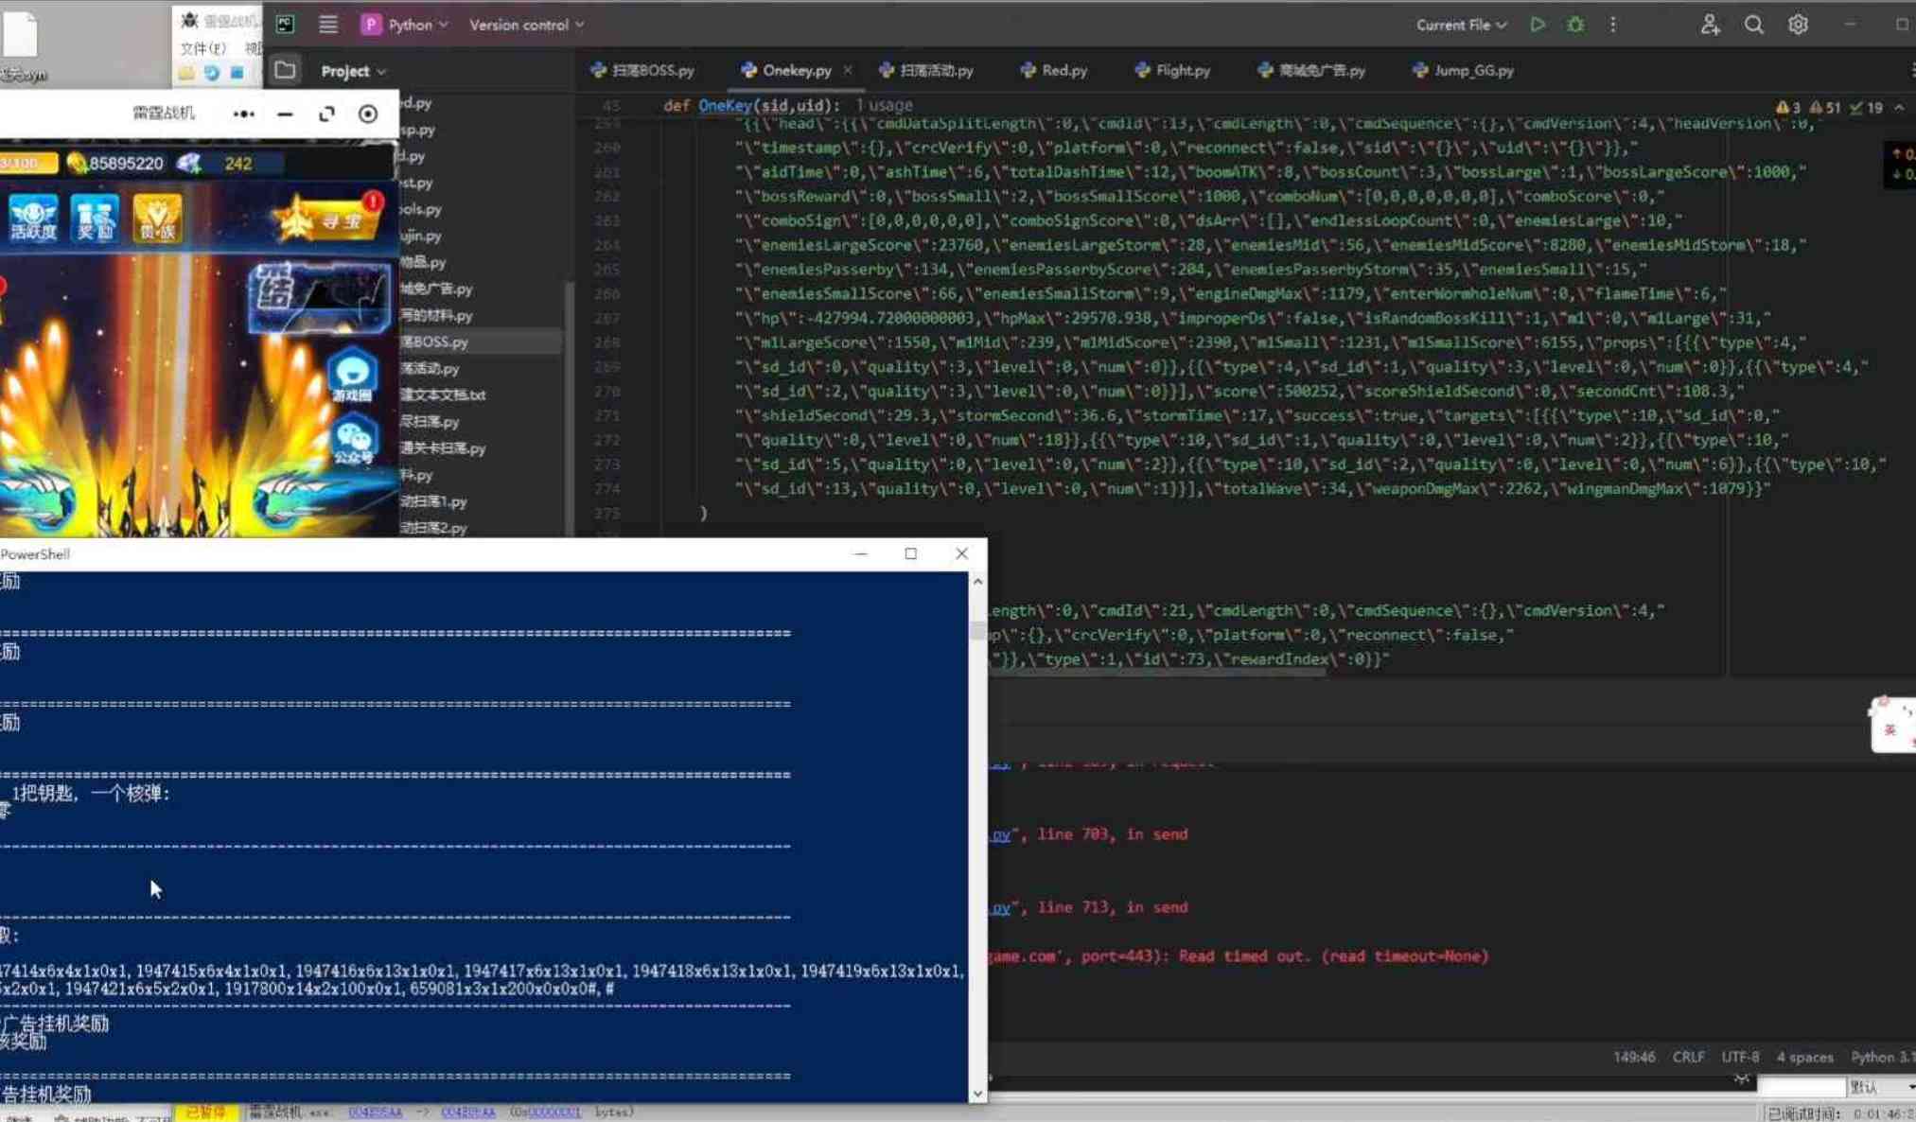Open the game circle chat bubble icon
The width and height of the screenshot is (1916, 1122).
click(x=352, y=376)
